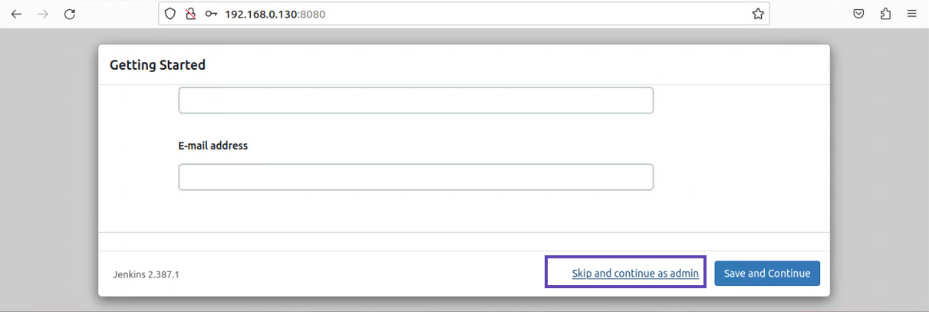929x312 pixels.
Task: Focus the text field above E-mail address
Action: point(416,100)
